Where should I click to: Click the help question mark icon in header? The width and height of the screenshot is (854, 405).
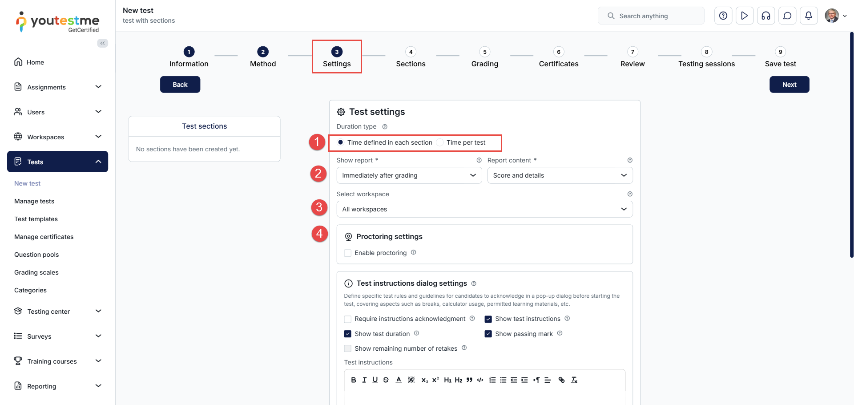click(x=723, y=16)
